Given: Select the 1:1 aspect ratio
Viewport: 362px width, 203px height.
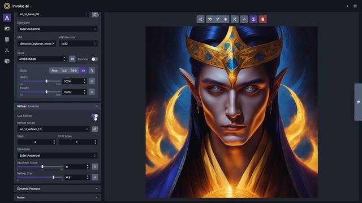Looking at the screenshot, I should pyautogui.click(x=83, y=70).
